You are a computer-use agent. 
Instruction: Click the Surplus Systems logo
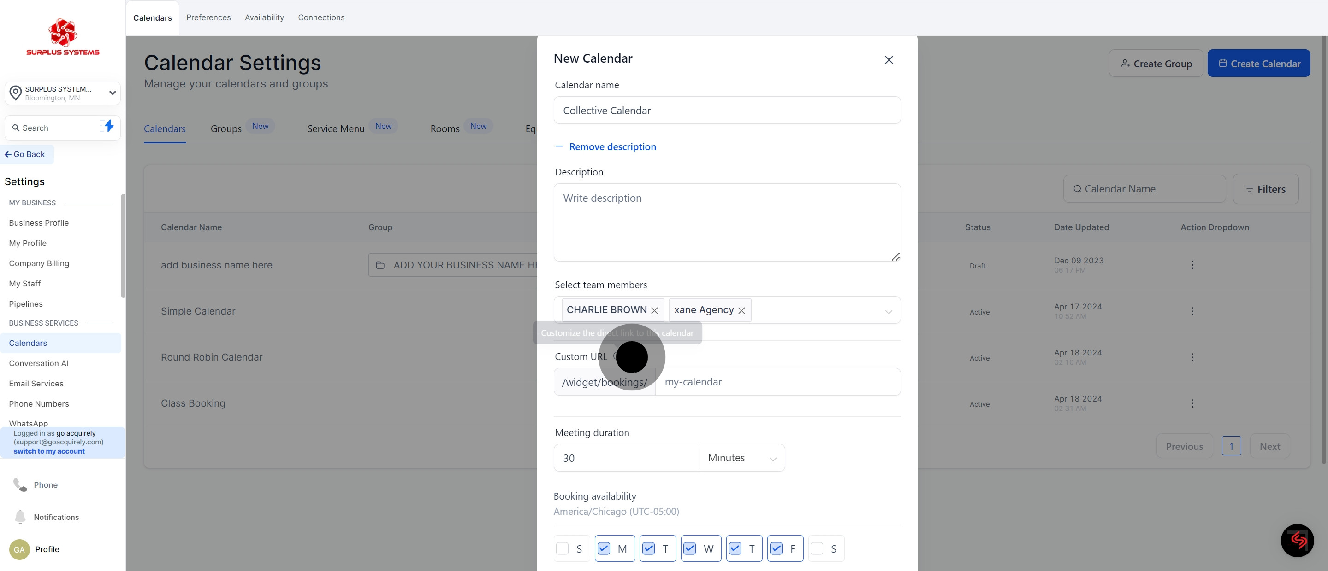[x=62, y=36]
